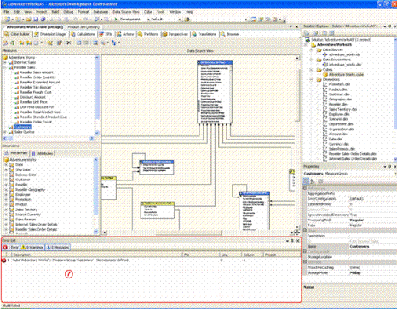Click the Open File toolbar icon
This screenshot has height=309, width=397.
pyautogui.click(x=28, y=20)
